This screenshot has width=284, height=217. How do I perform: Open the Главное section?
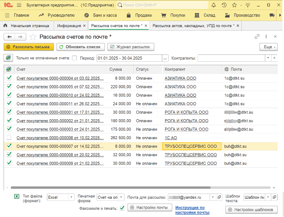(21, 15)
